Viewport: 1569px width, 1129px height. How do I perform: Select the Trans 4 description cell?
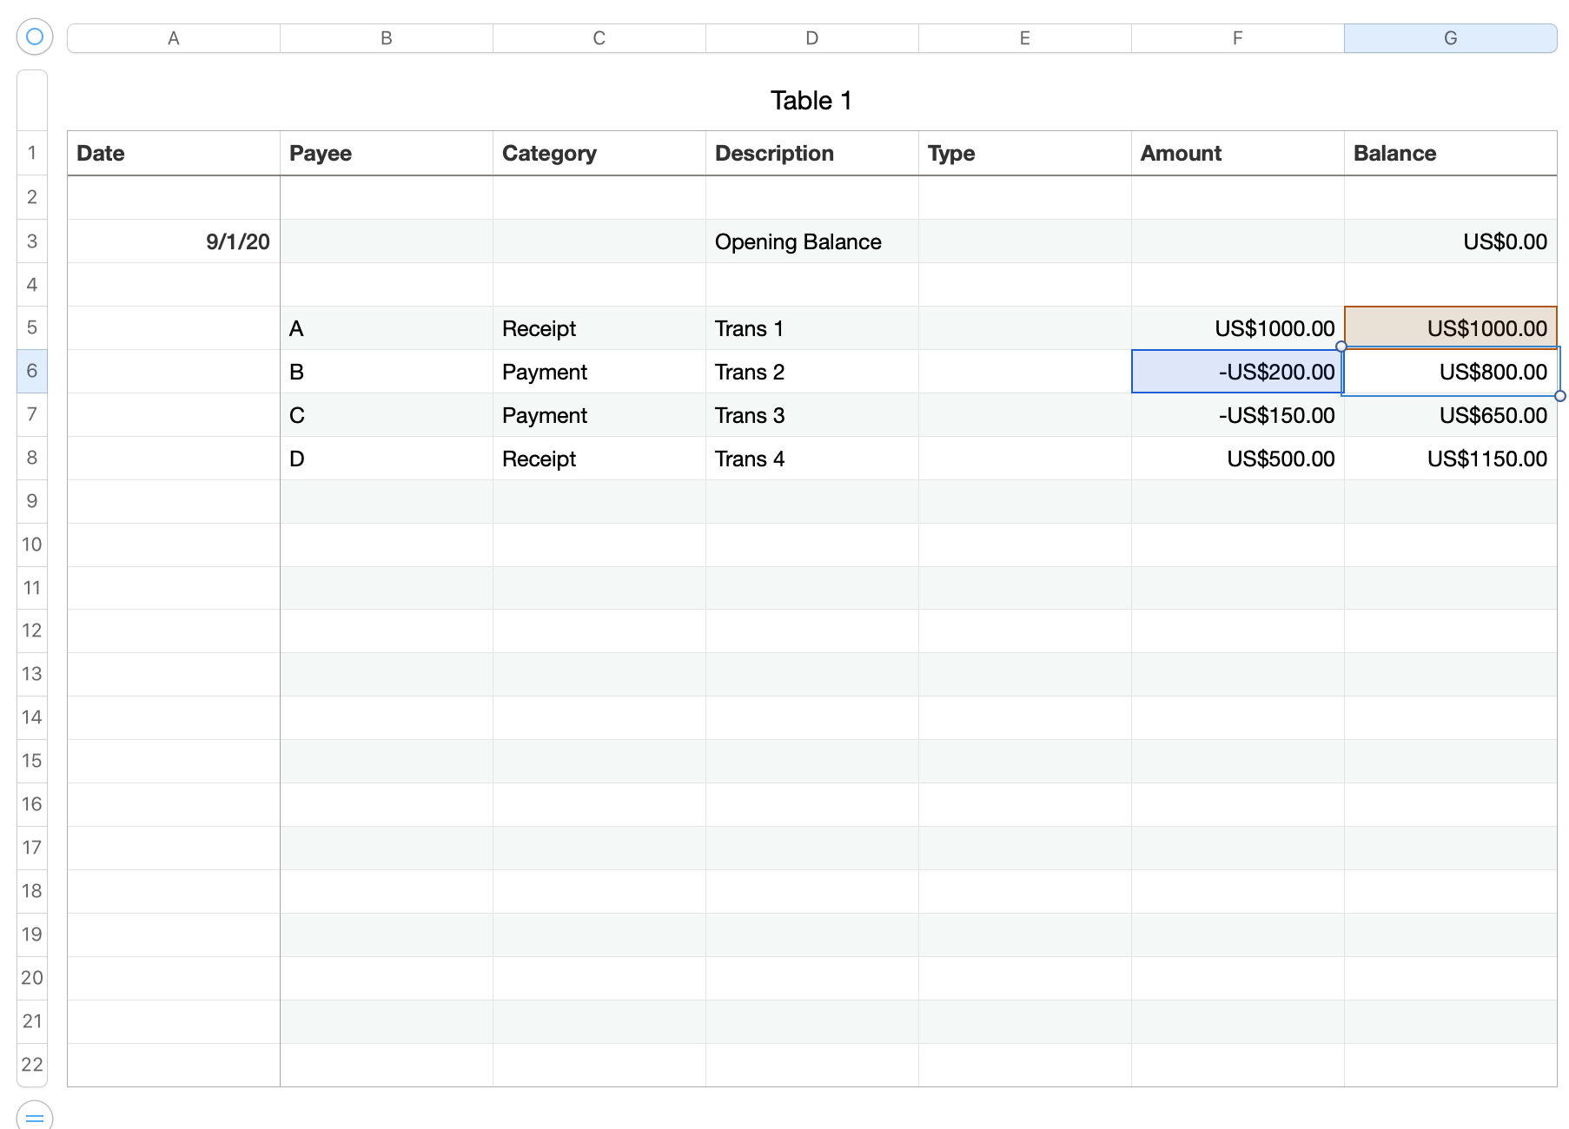[812, 459]
